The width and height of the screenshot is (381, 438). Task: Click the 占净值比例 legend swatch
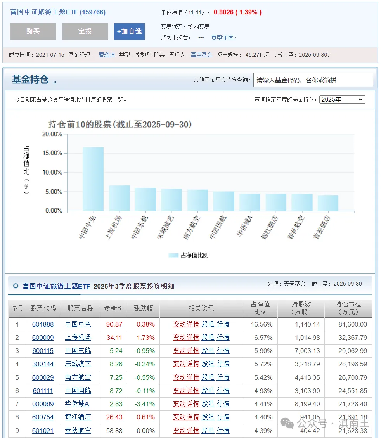pyautogui.click(x=173, y=255)
